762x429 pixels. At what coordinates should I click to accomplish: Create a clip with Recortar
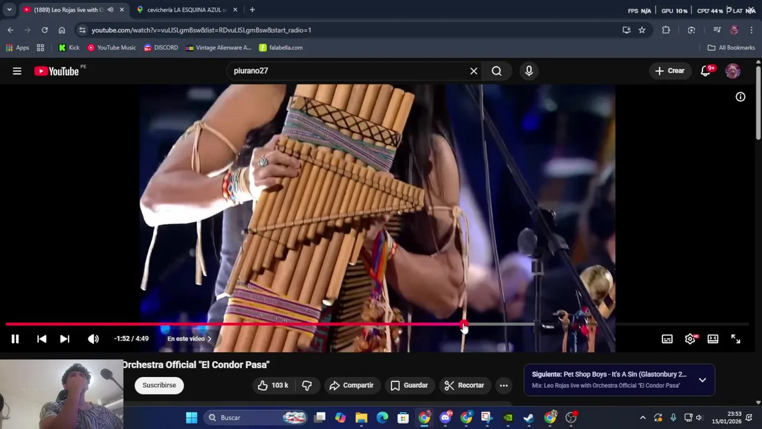coord(464,386)
